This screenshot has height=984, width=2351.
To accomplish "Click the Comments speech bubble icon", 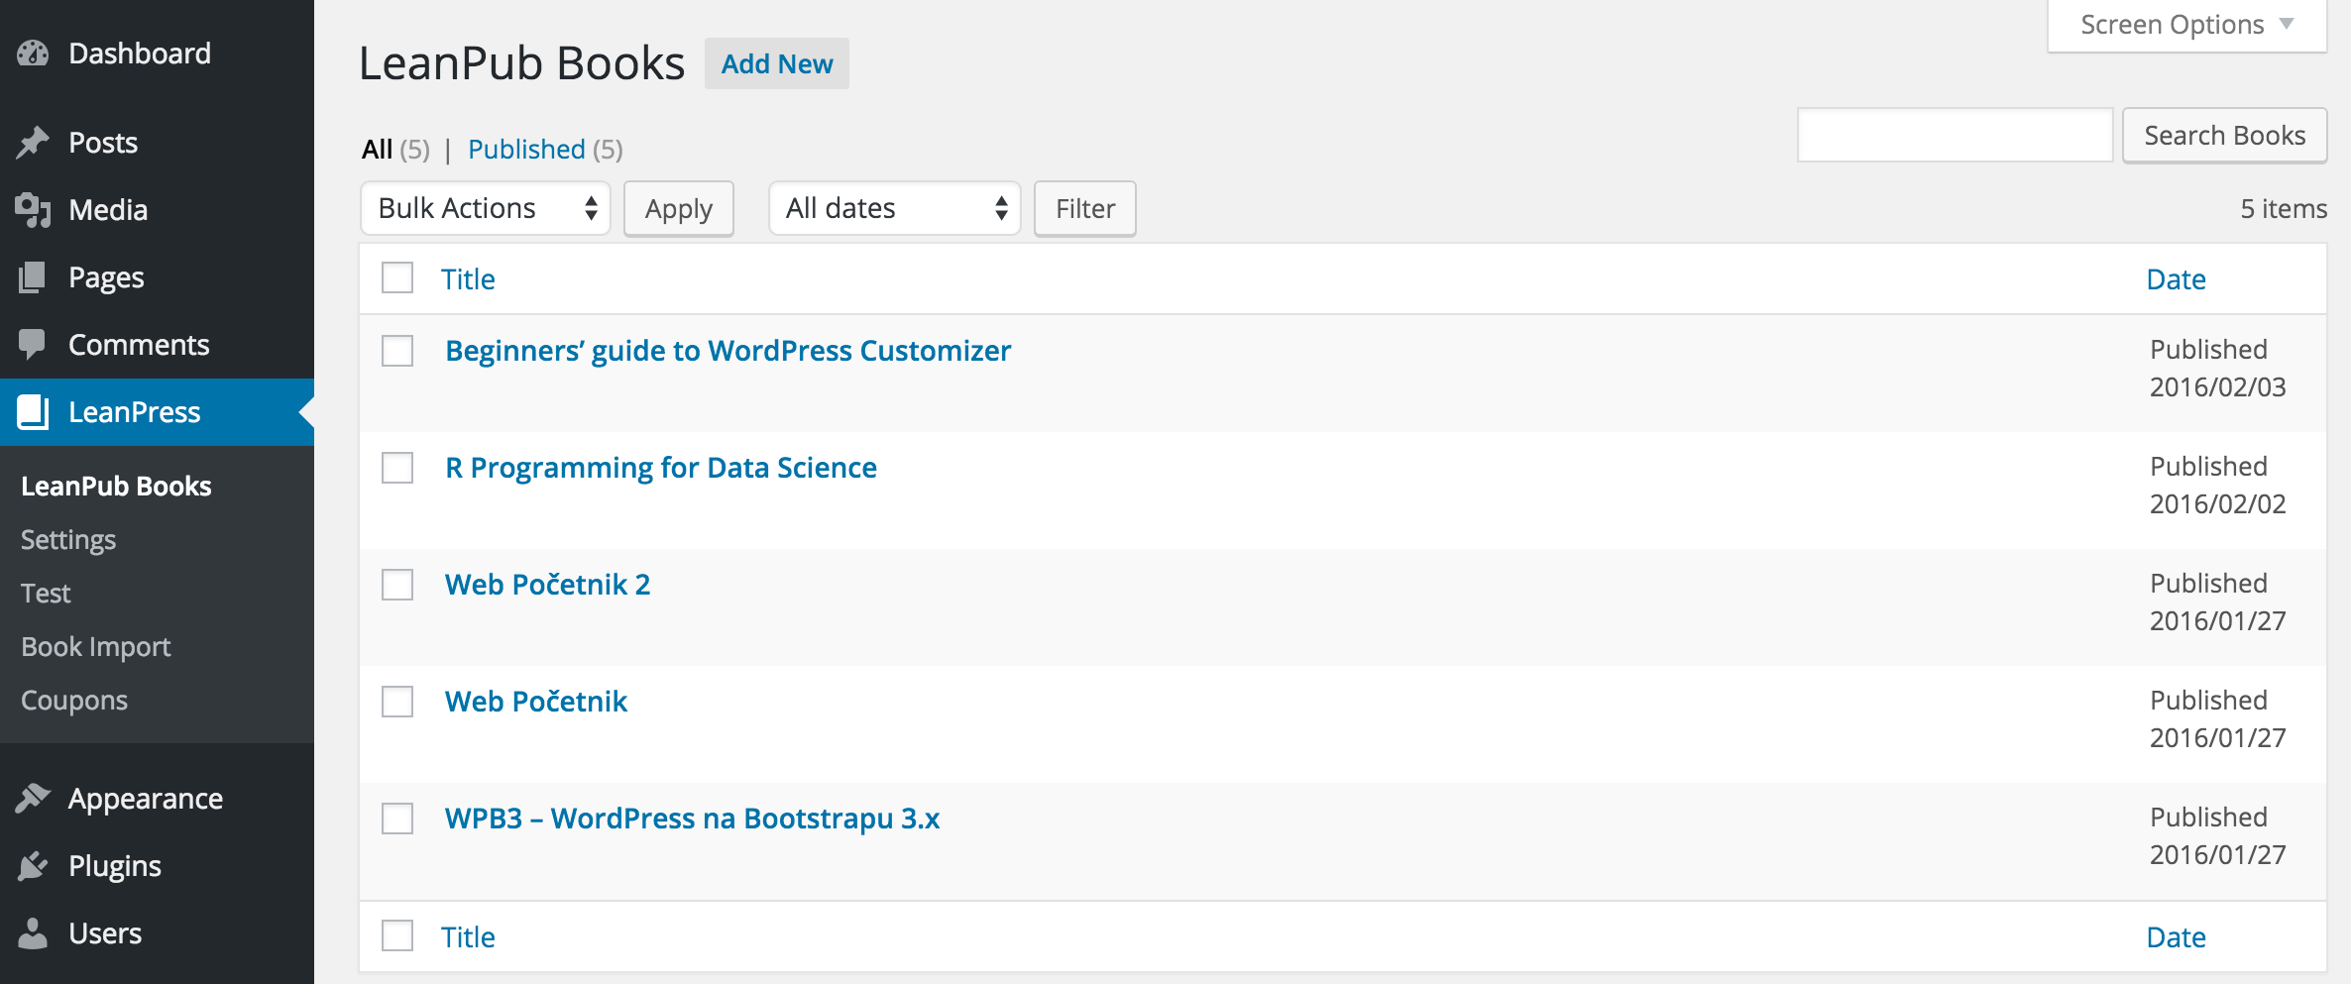I will coord(33,345).
